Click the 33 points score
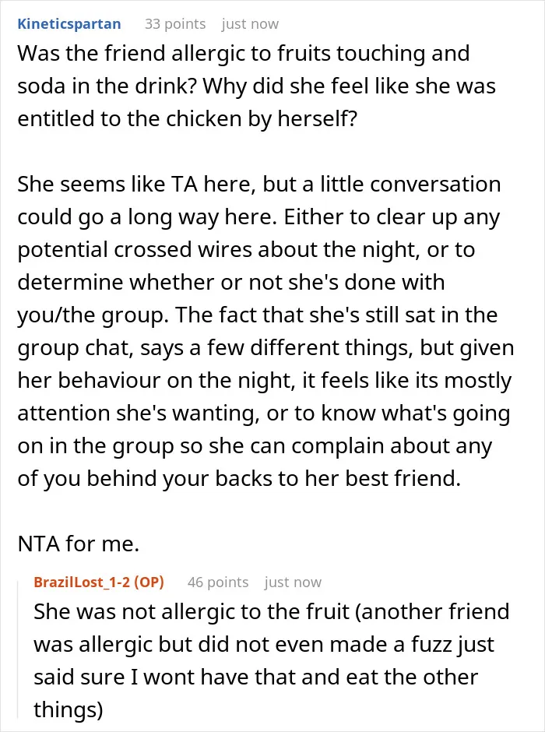Viewport: 545px width, 732px height. pyautogui.click(x=175, y=24)
